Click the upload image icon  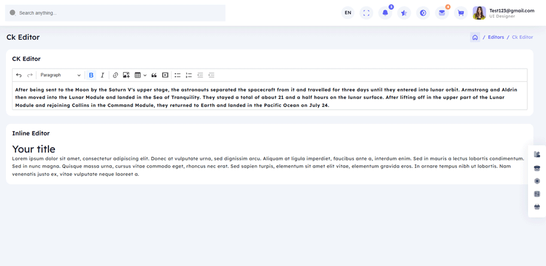126,75
